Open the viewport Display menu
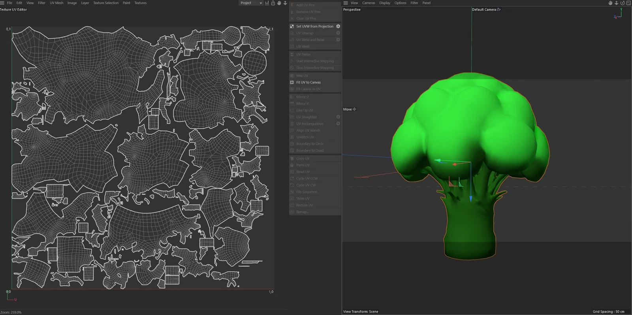 tap(385, 3)
